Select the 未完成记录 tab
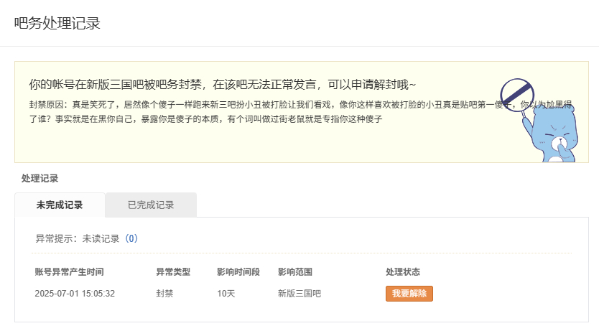 (60, 205)
